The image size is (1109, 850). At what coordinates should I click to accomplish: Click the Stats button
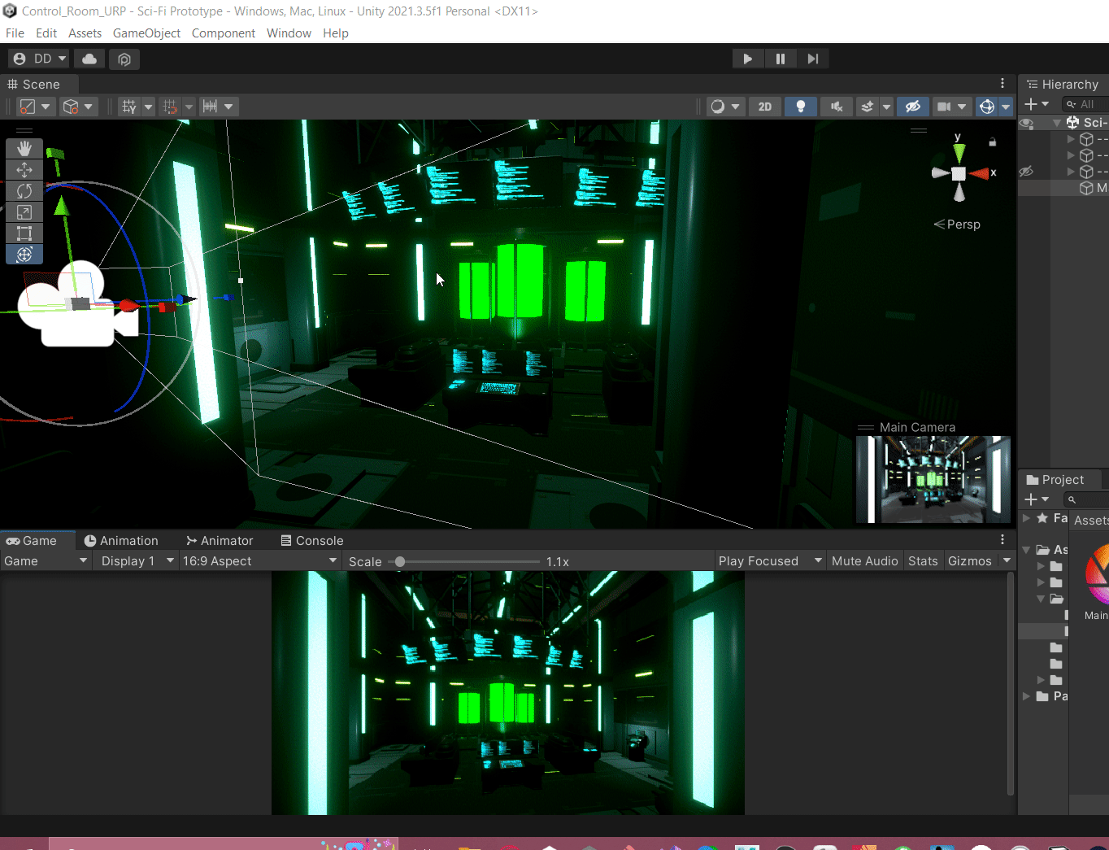923,561
